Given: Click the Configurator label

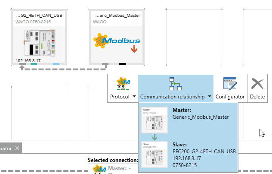Looking at the screenshot, I should tap(230, 97).
